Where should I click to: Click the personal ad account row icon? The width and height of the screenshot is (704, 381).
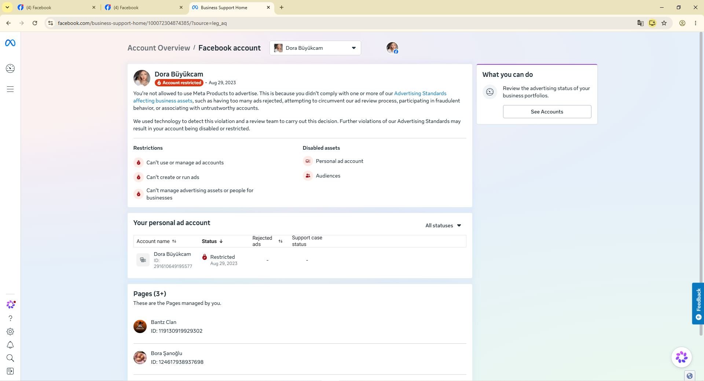pos(143,260)
